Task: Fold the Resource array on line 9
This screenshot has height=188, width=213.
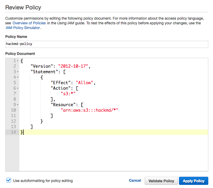Action: point(18,105)
